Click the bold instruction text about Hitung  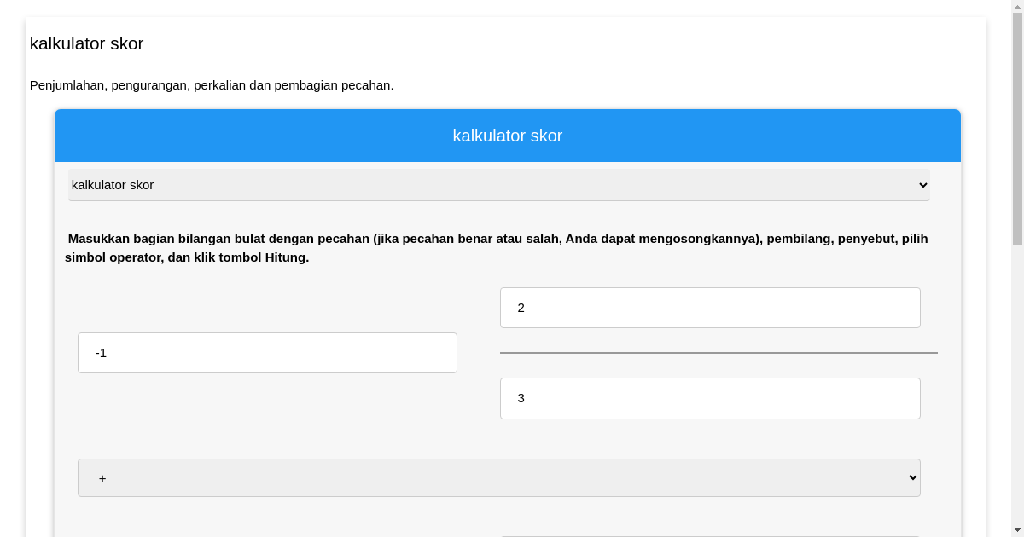pyautogui.click(x=495, y=247)
